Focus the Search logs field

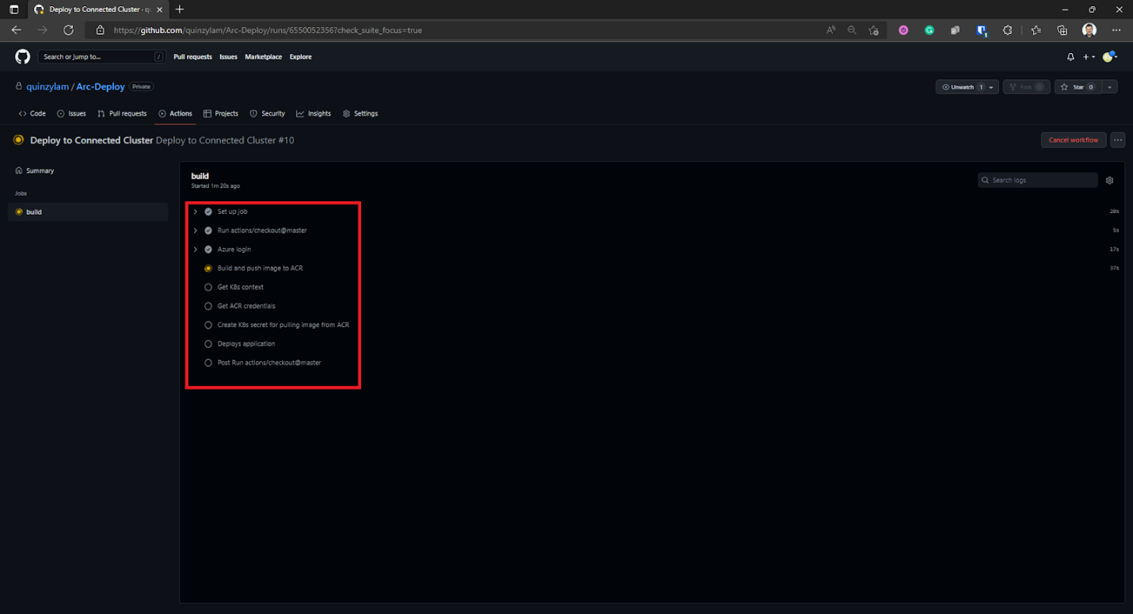click(1037, 181)
